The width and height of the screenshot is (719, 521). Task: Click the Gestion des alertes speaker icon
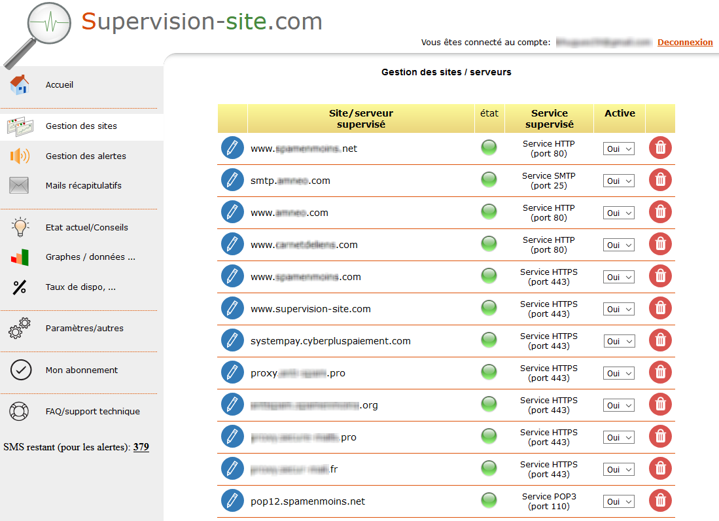point(19,156)
